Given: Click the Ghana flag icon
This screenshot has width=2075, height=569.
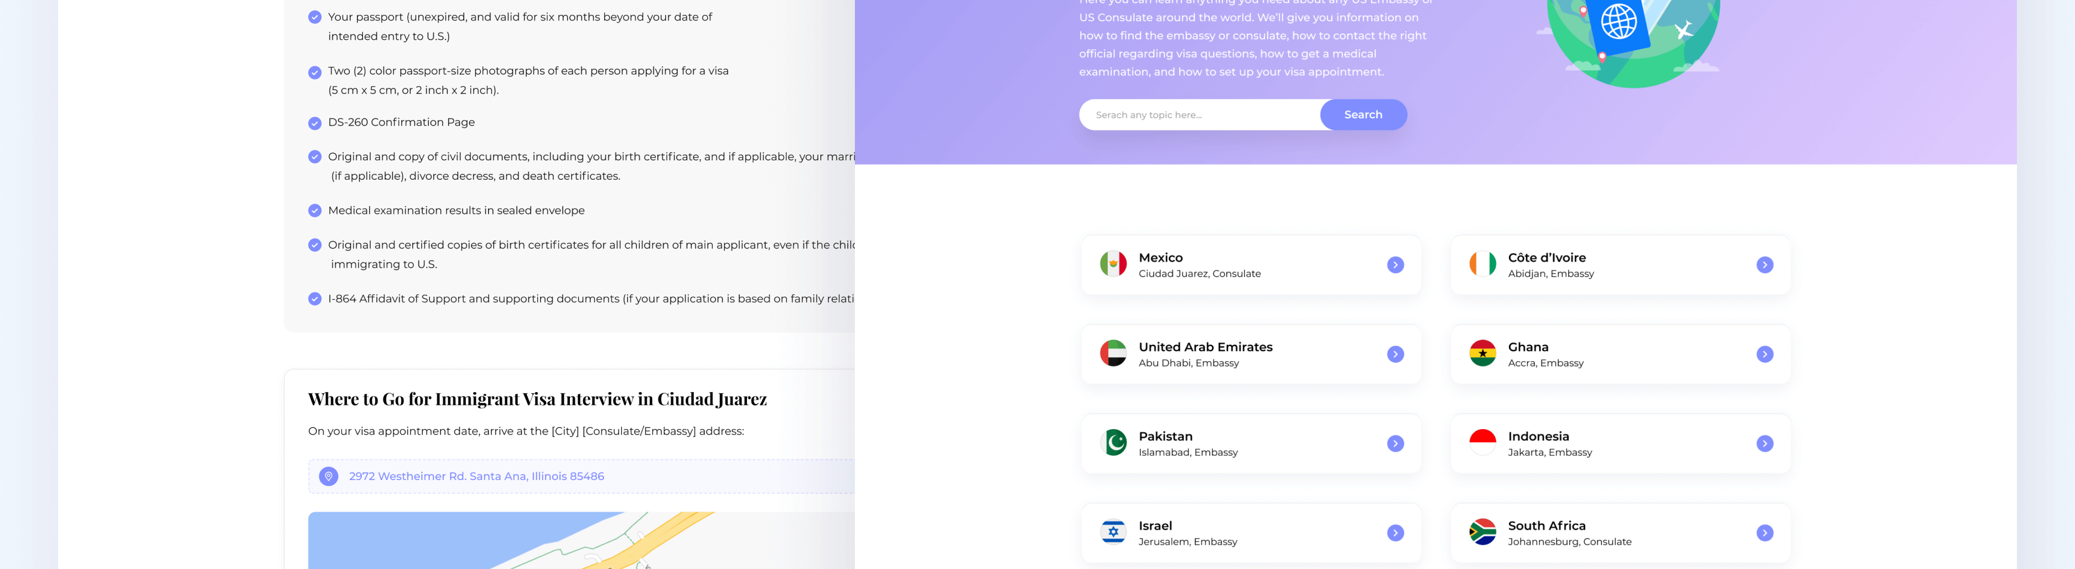Looking at the screenshot, I should 1482,354.
